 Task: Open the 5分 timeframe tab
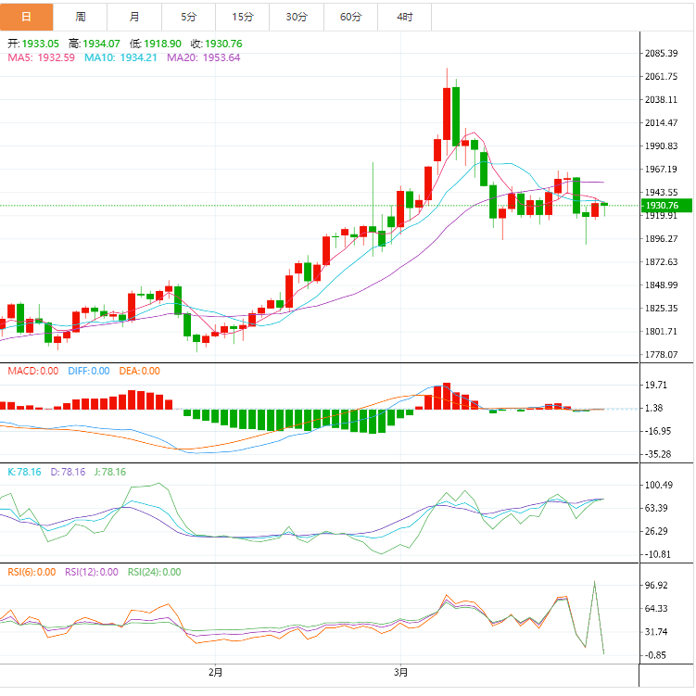[189, 17]
